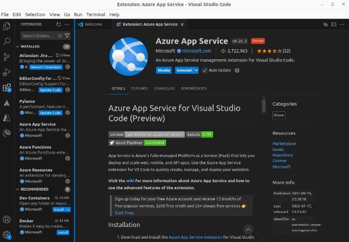Click the star rating of the extension

(x=269, y=51)
